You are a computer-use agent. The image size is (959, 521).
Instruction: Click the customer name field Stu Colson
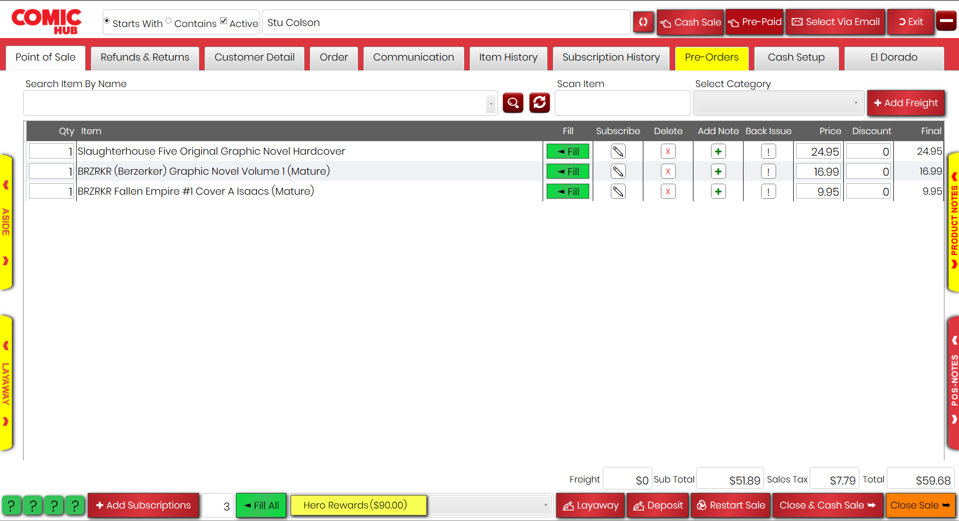tap(446, 23)
